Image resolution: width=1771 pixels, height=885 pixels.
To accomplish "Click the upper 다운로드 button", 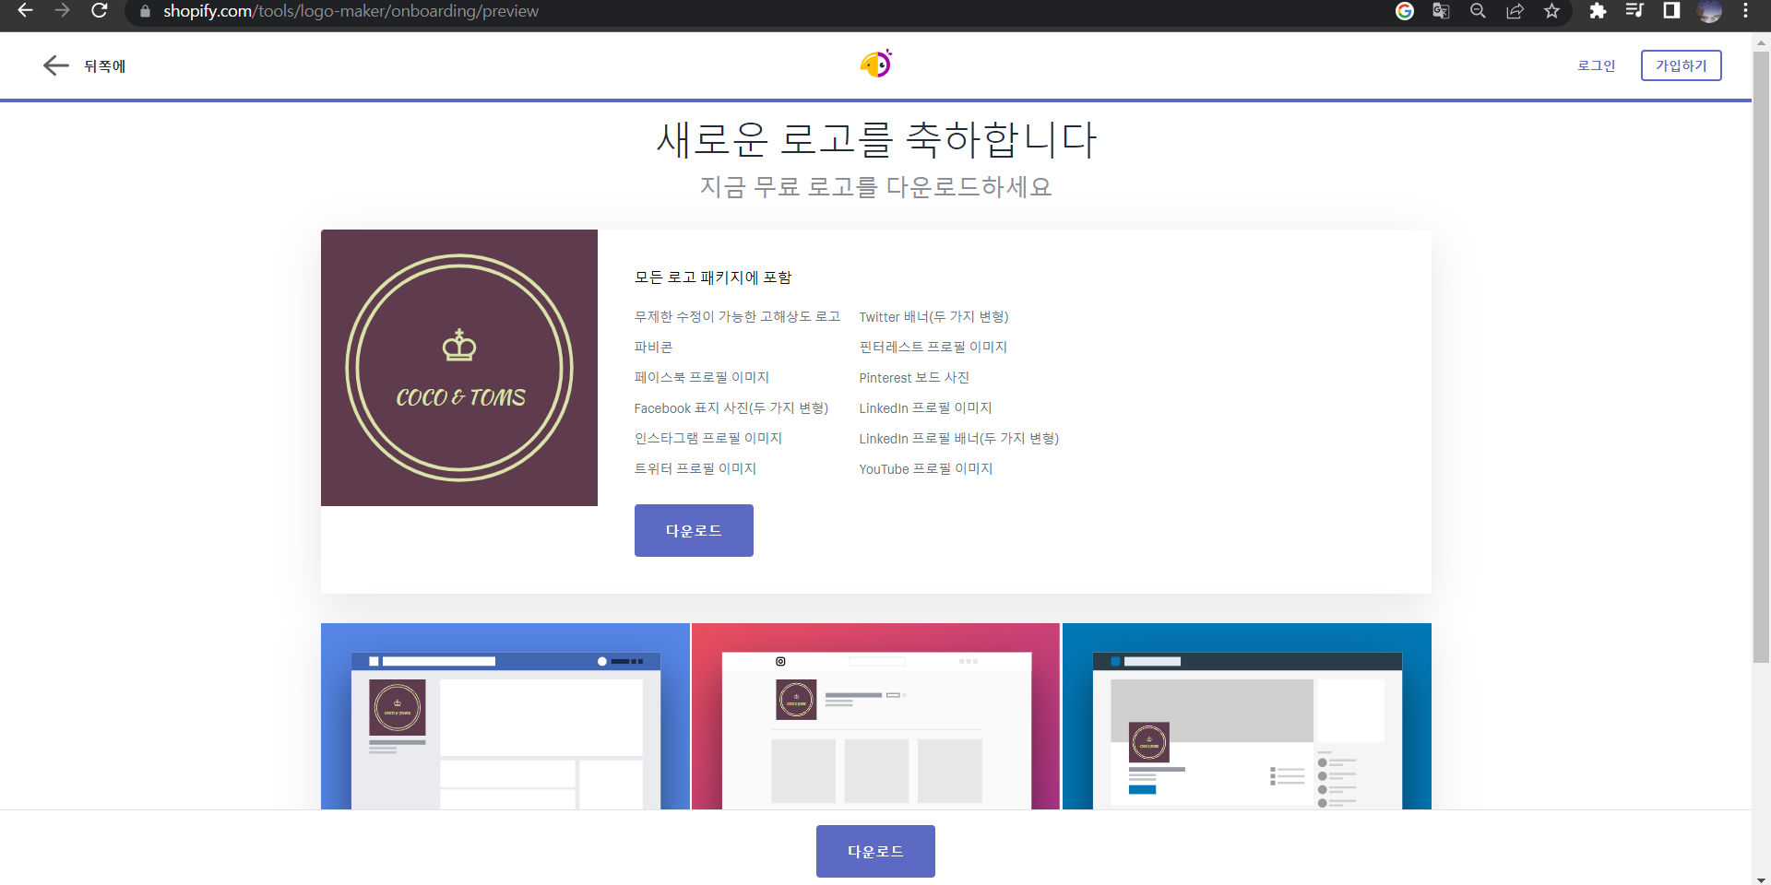I will coord(694,530).
